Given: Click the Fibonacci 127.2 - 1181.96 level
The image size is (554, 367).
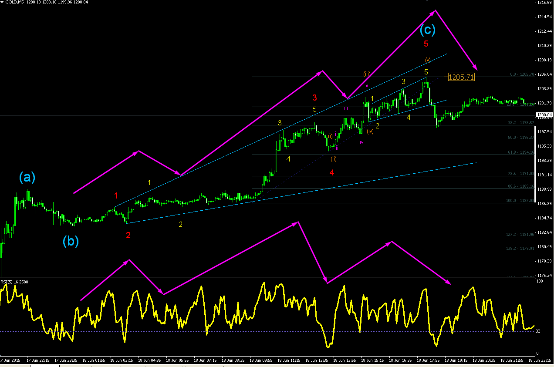Looking at the screenshot, I should coord(521,235).
